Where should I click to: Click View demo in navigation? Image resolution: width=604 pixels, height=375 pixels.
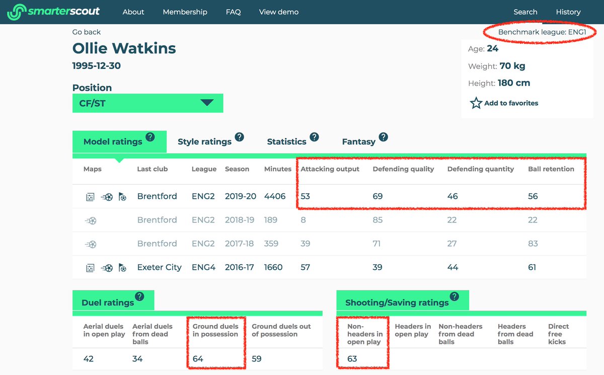279,12
